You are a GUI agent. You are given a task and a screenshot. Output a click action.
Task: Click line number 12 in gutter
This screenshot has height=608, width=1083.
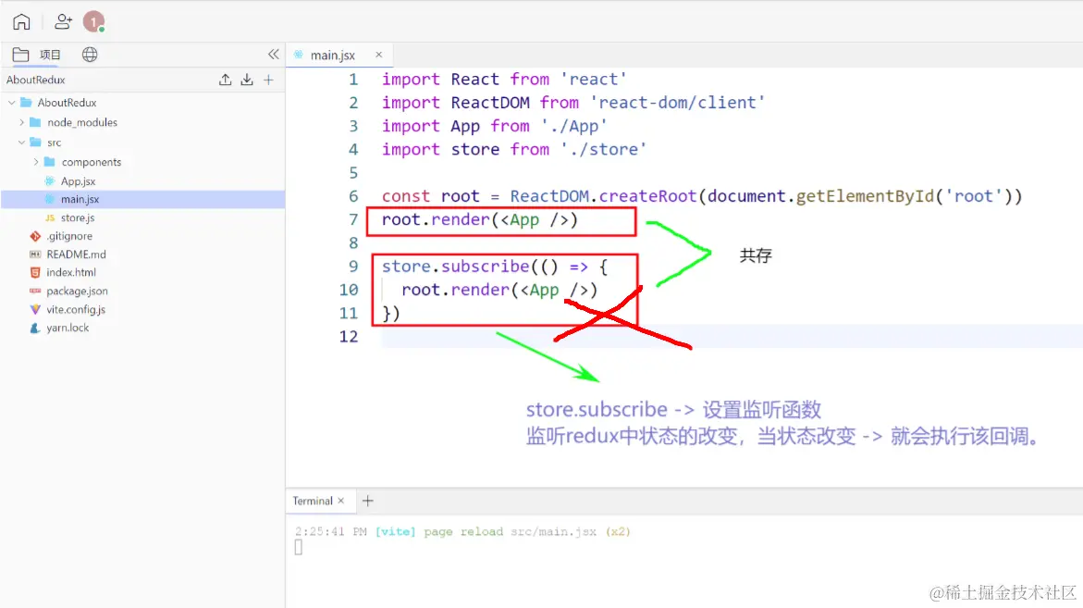[x=349, y=337]
